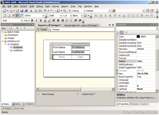The image size is (159, 115).
Task: Click the [FirstName] table cell
Action: pyautogui.click(x=81, y=48)
